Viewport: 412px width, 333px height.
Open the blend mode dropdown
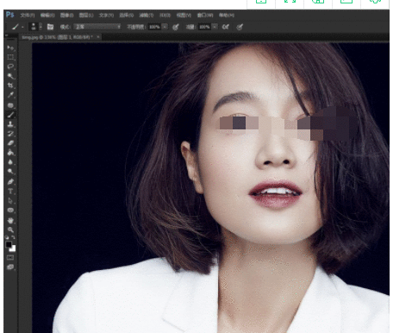coord(97,27)
